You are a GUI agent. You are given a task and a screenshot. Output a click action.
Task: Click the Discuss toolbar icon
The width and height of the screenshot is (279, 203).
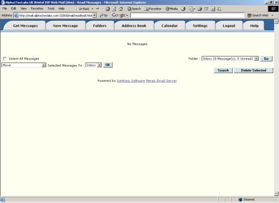pyautogui.click(x=213, y=9)
